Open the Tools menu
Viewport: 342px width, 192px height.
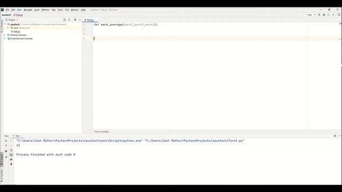click(60, 10)
